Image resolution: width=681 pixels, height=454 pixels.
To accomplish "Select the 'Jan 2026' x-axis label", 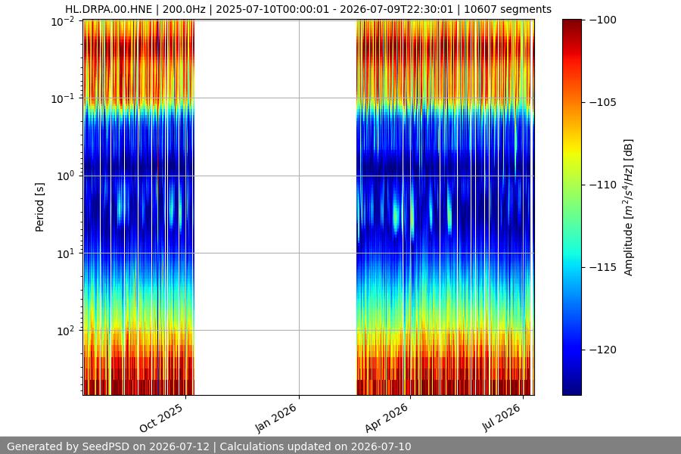I will tap(275, 418).
